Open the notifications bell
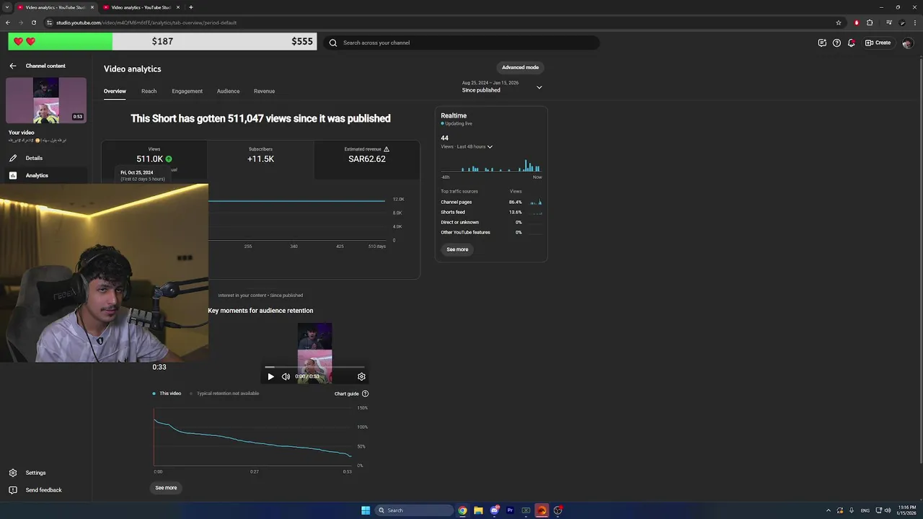Viewport: 923px width, 519px height. pyautogui.click(x=852, y=43)
